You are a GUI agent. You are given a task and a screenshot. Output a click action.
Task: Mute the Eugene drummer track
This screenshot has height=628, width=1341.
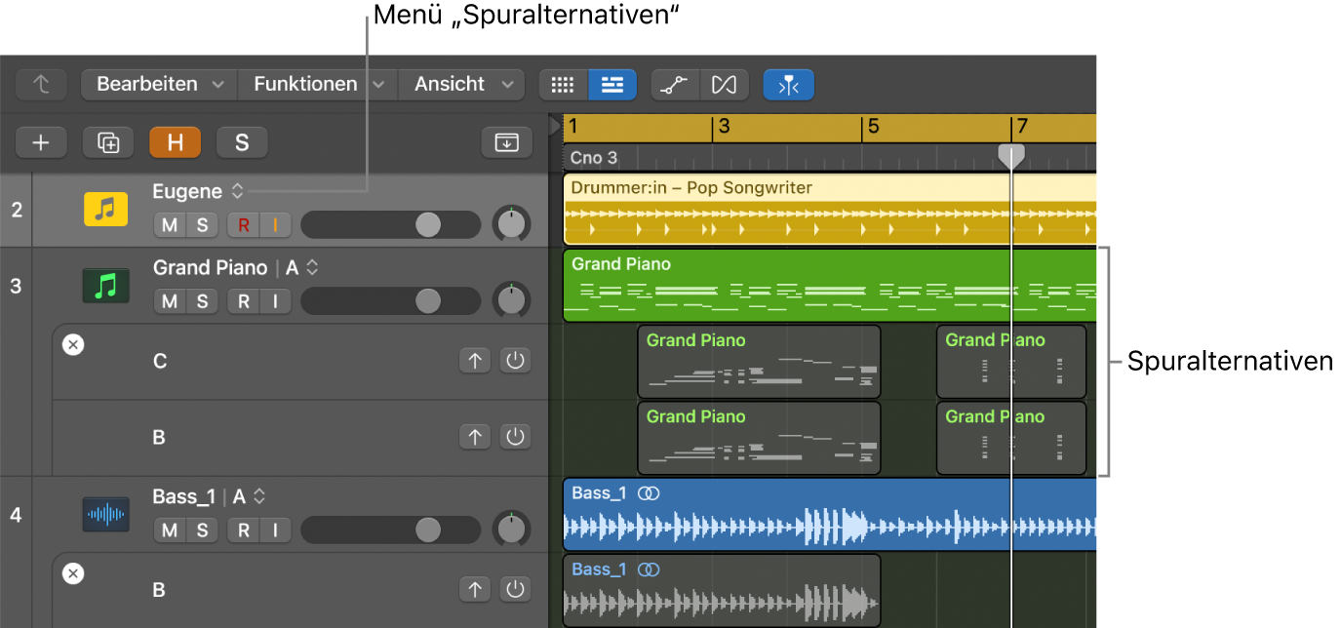[170, 225]
